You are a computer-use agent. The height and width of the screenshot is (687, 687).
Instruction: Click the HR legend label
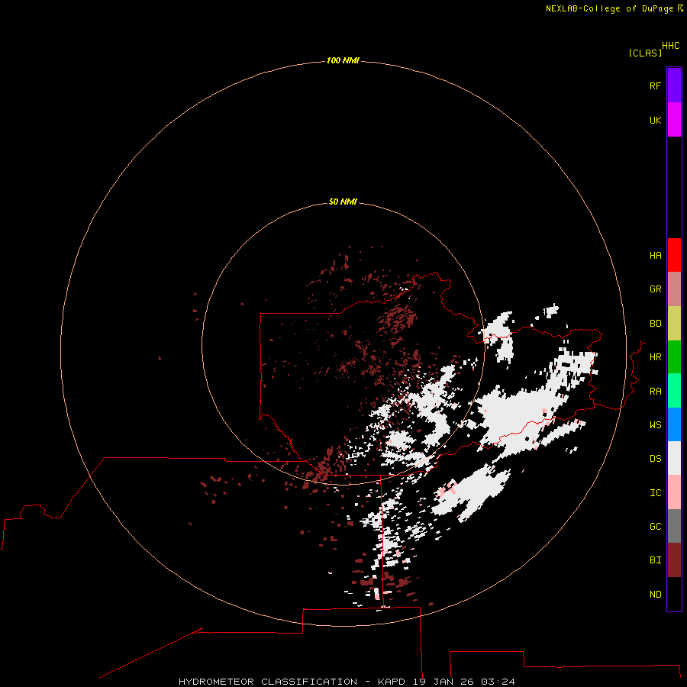point(656,357)
